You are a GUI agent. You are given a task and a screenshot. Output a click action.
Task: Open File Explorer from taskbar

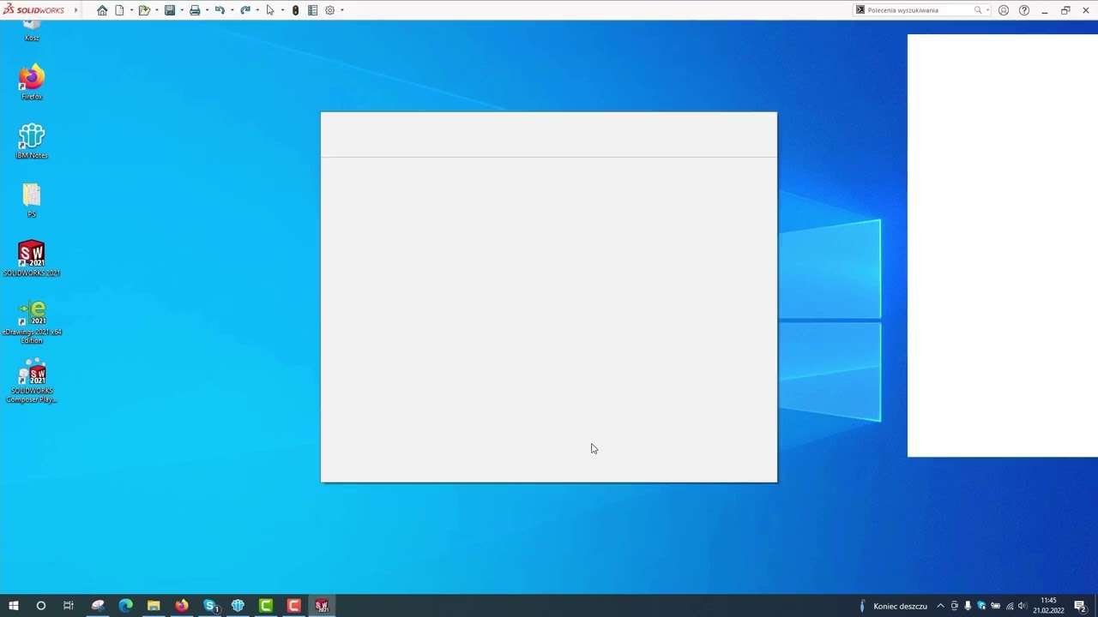[154, 606]
